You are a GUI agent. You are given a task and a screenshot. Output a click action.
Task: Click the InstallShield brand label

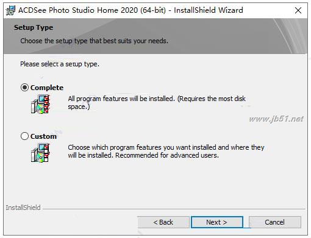coord(23,208)
